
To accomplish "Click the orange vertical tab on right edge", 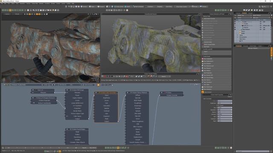I will point(271,52).
